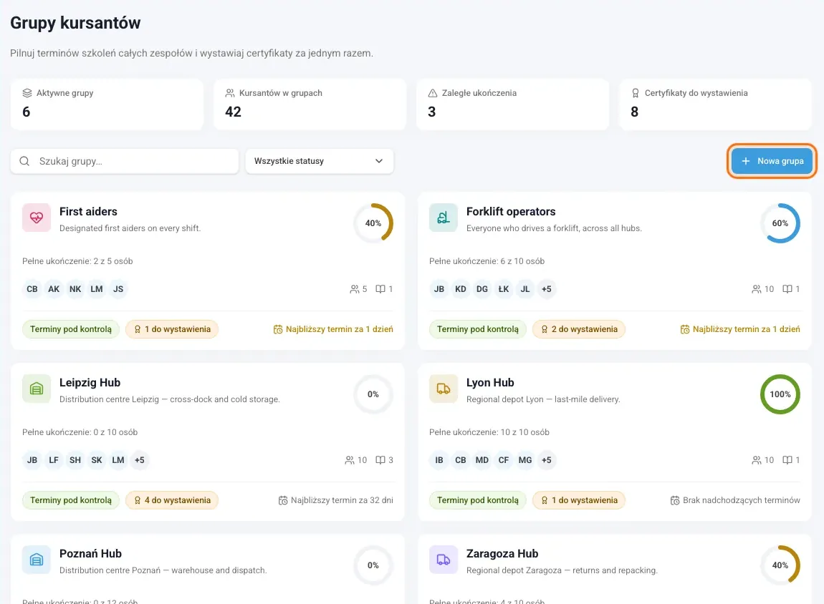824x604 pixels.
Task: Click the Kursantów w grupach people icon
Action: tap(230, 93)
